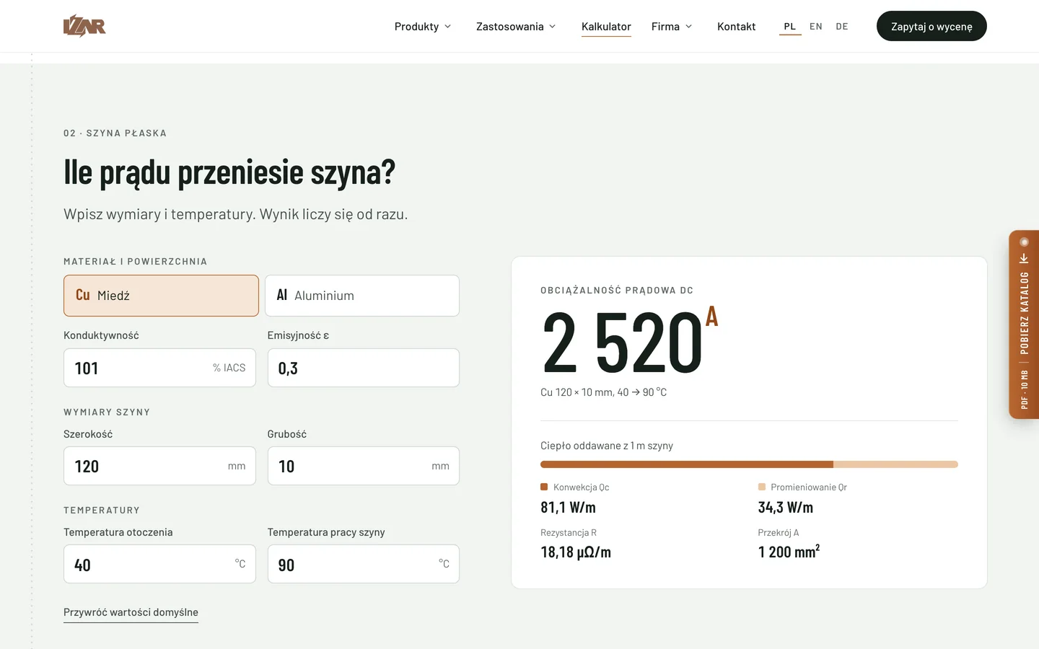Viewport: 1039px width, 649px height.
Task: Click the Obciążalność prądowa DC label
Action: pos(617,291)
